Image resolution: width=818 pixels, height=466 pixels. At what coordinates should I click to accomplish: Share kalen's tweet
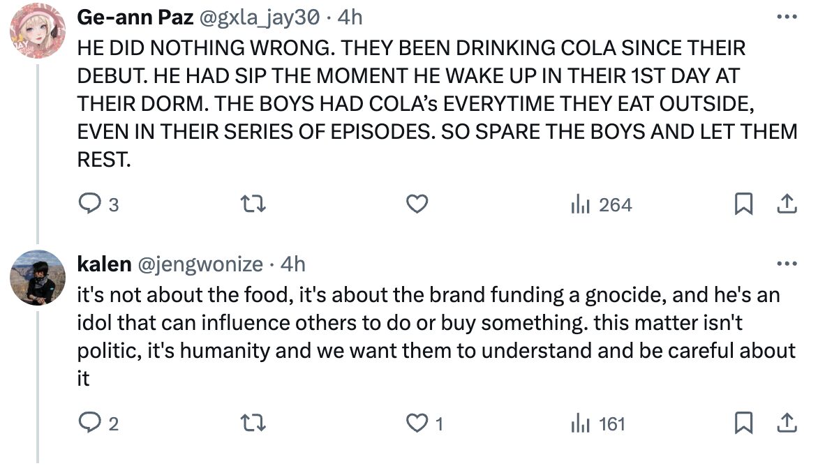787,423
